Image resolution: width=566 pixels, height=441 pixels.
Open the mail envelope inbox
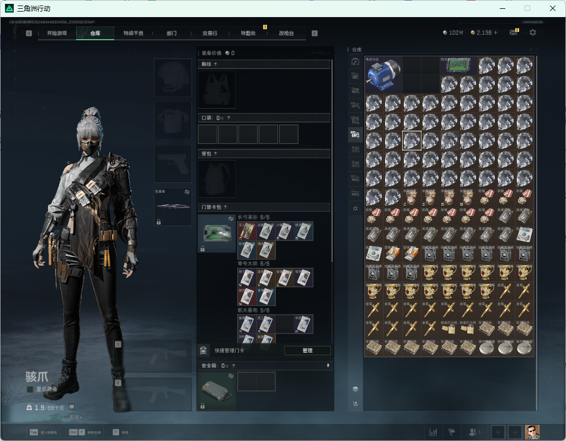[x=513, y=33]
